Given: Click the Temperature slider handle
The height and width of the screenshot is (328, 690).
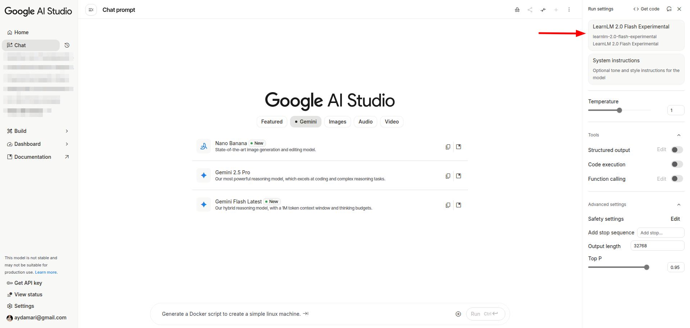Looking at the screenshot, I should point(619,110).
